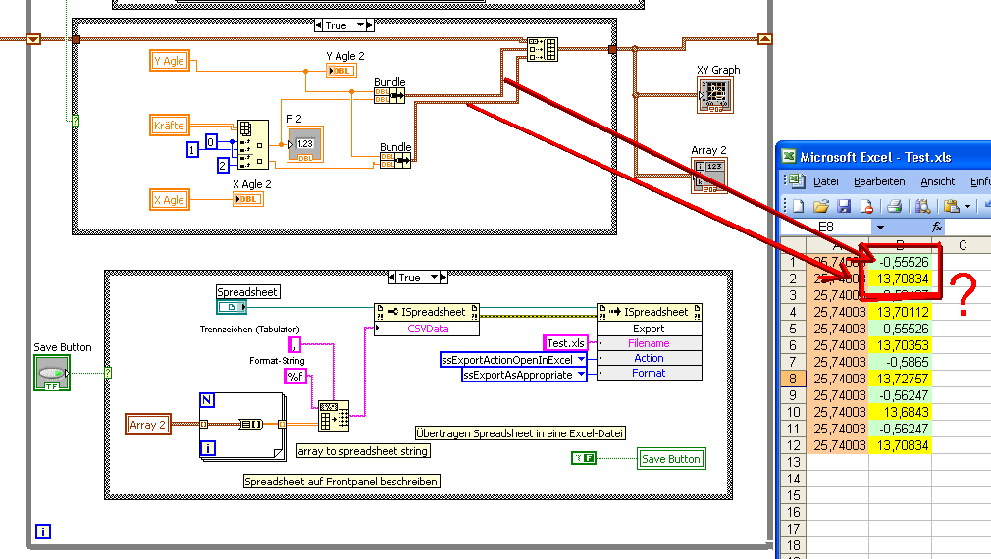
Task: Click the Spreadsheet control reference terminal
Action: click(231, 307)
